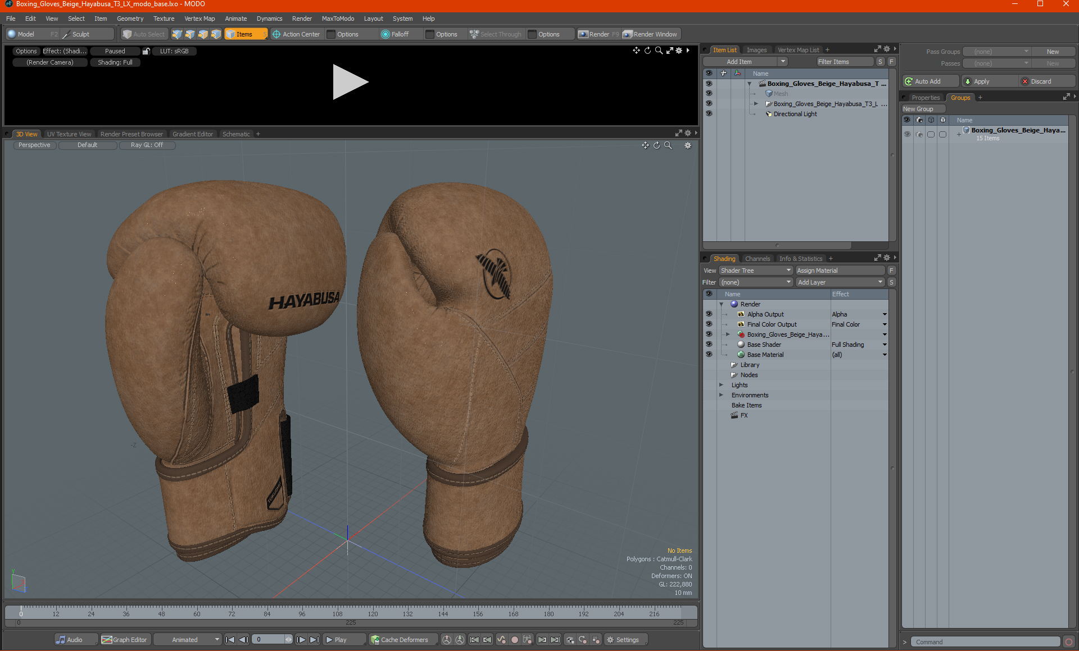The width and height of the screenshot is (1079, 651).
Task: Go to first frame
Action: (230, 640)
